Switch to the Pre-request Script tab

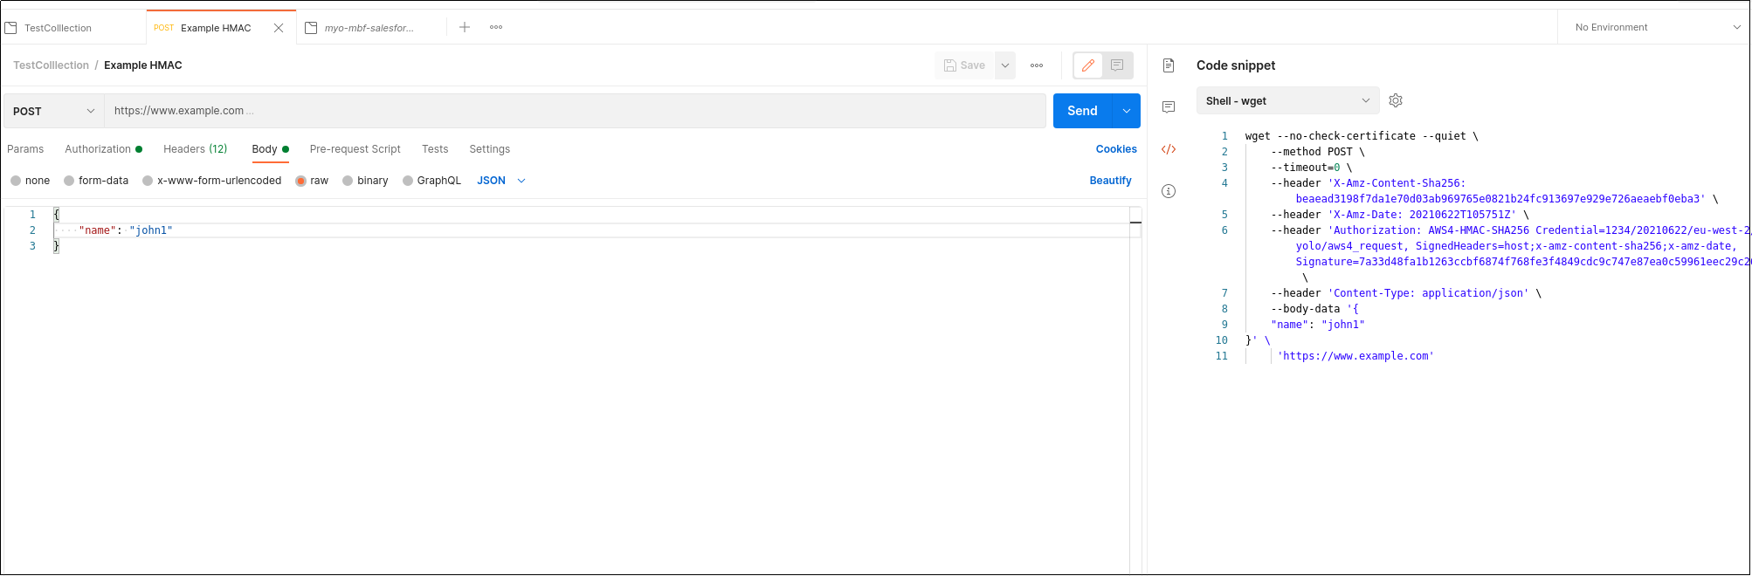click(355, 149)
